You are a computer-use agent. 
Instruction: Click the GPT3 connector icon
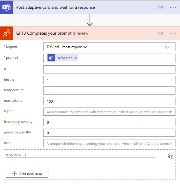(7, 33)
